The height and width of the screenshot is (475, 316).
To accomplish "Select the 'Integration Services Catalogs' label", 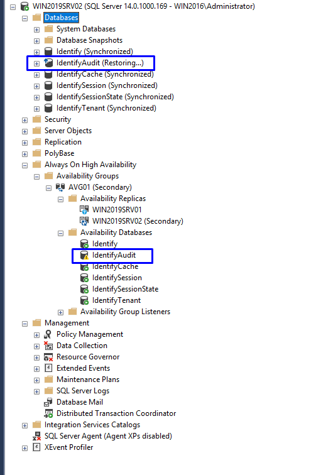I will 92,425.
